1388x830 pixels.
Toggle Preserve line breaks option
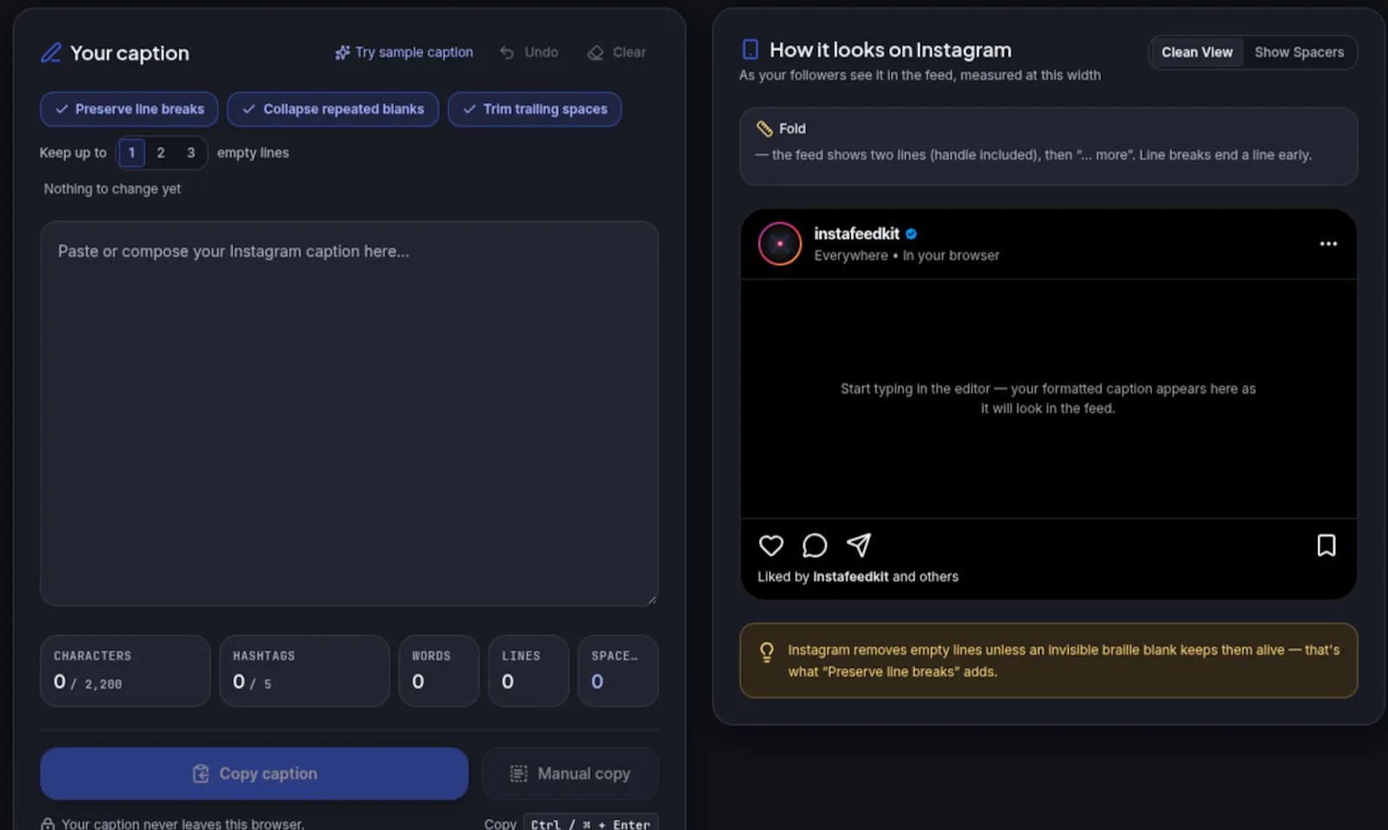coord(129,109)
